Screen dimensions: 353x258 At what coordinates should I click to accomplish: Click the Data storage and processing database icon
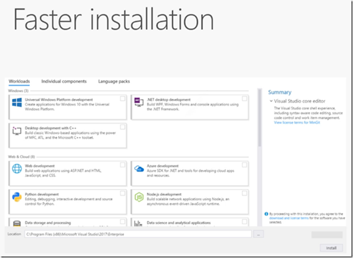(x=17, y=223)
